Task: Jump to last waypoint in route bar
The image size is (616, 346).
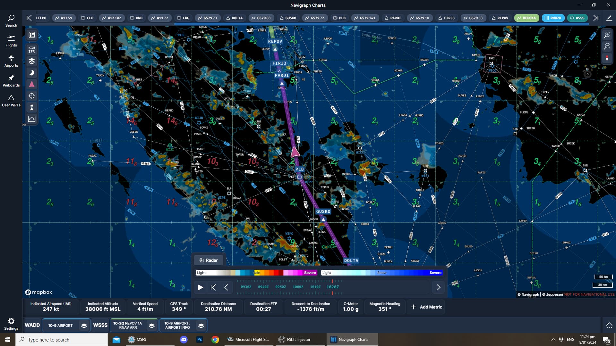Action: (596, 18)
